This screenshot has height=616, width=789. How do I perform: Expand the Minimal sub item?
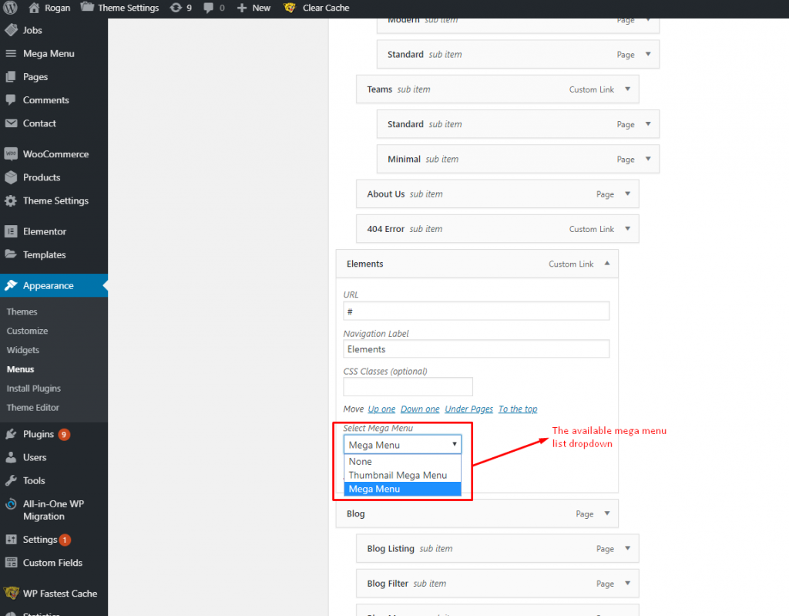pos(648,159)
